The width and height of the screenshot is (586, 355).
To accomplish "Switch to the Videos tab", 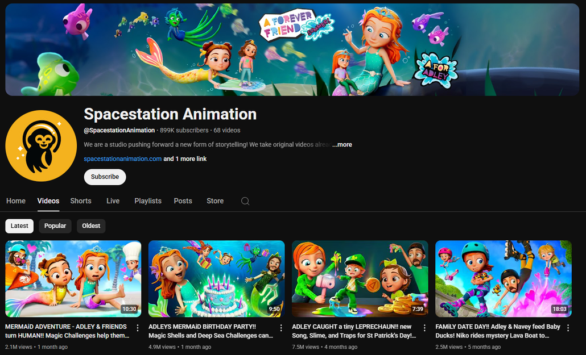I will click(x=48, y=201).
